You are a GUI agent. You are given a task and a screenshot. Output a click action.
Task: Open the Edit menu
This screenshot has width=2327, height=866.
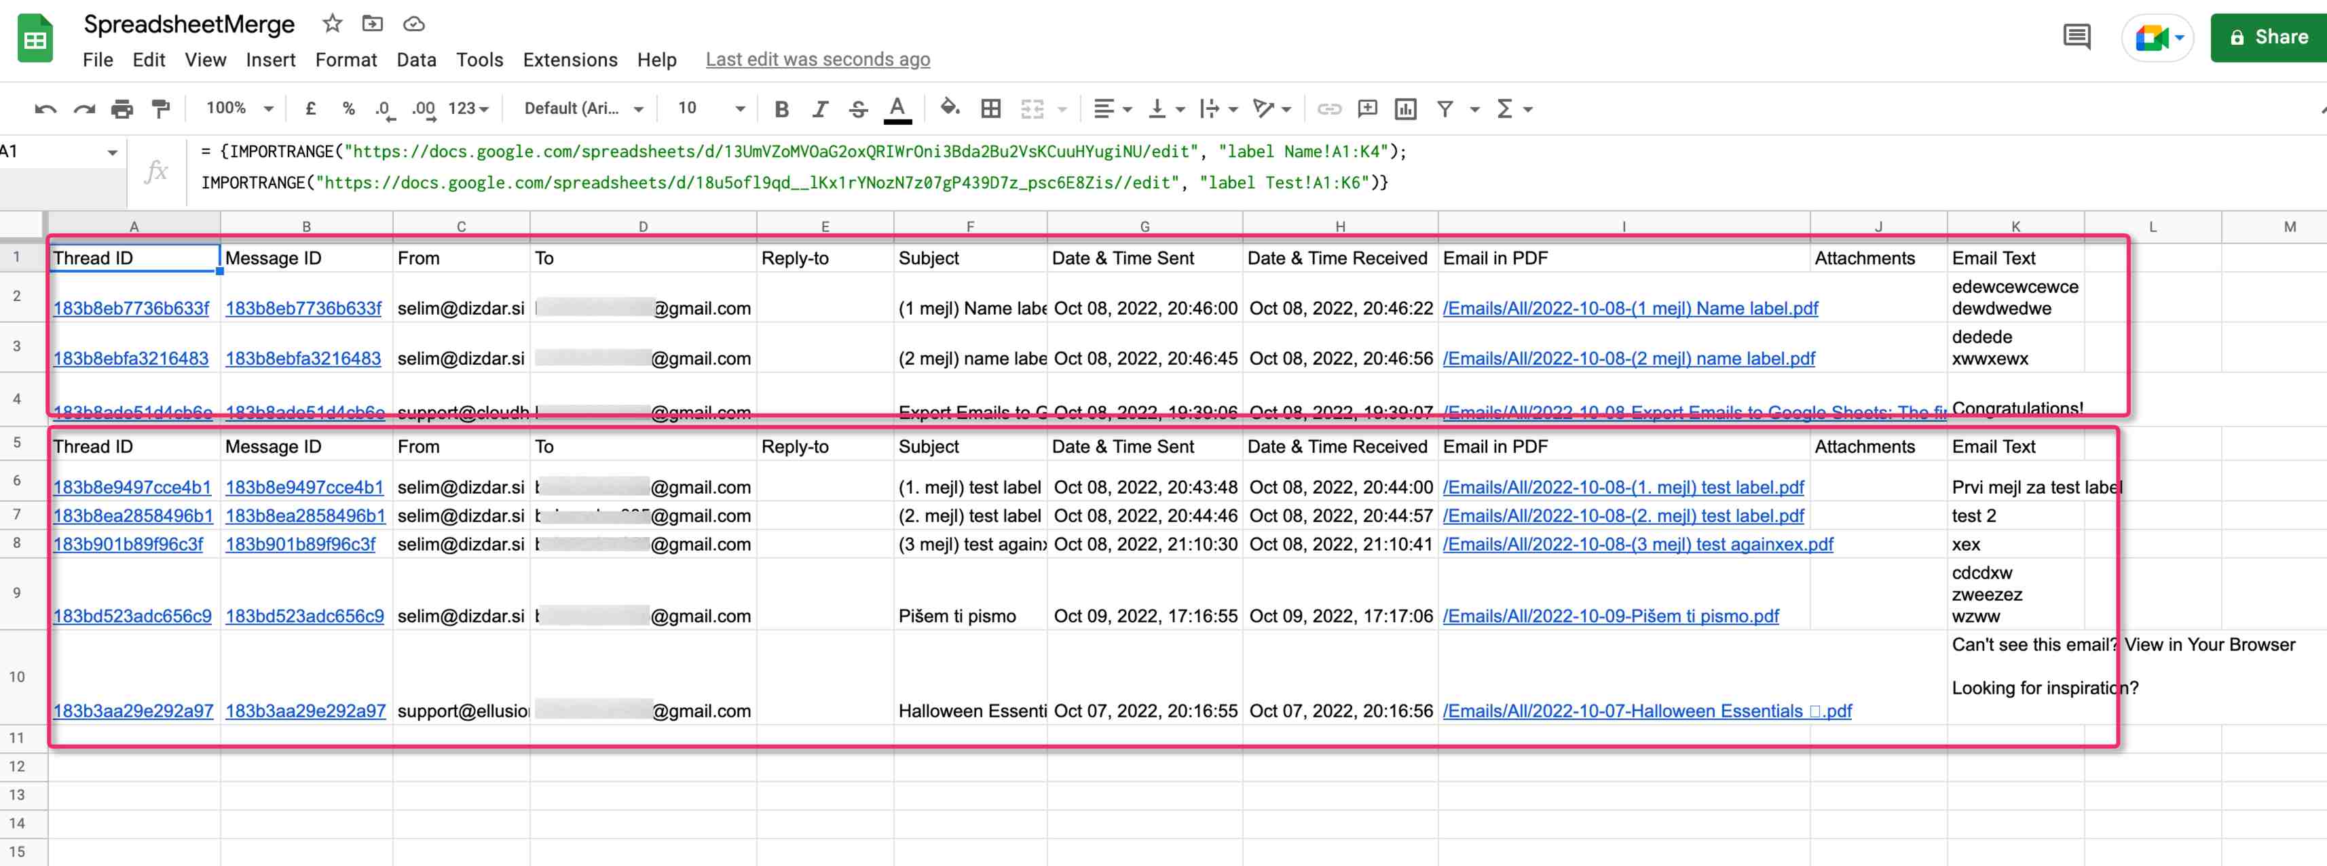148,60
